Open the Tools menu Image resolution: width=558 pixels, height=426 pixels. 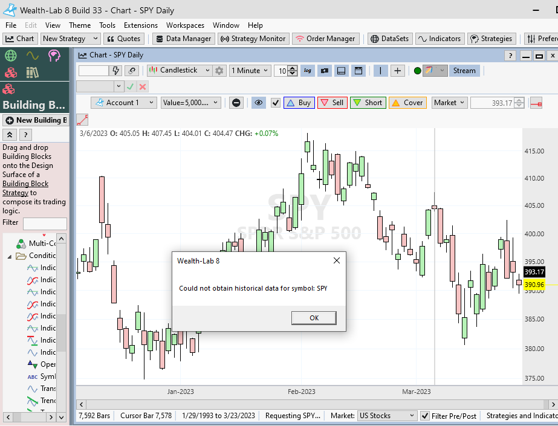[x=107, y=25]
